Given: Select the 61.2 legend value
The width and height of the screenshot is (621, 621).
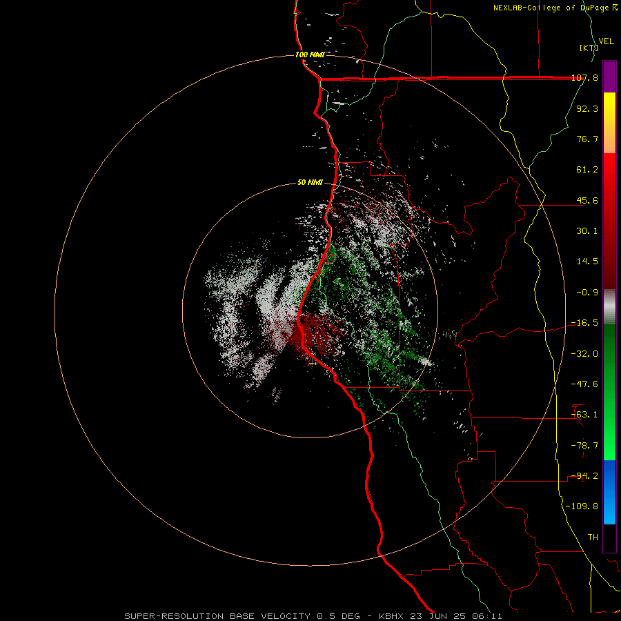Looking at the screenshot, I should pos(587,170).
